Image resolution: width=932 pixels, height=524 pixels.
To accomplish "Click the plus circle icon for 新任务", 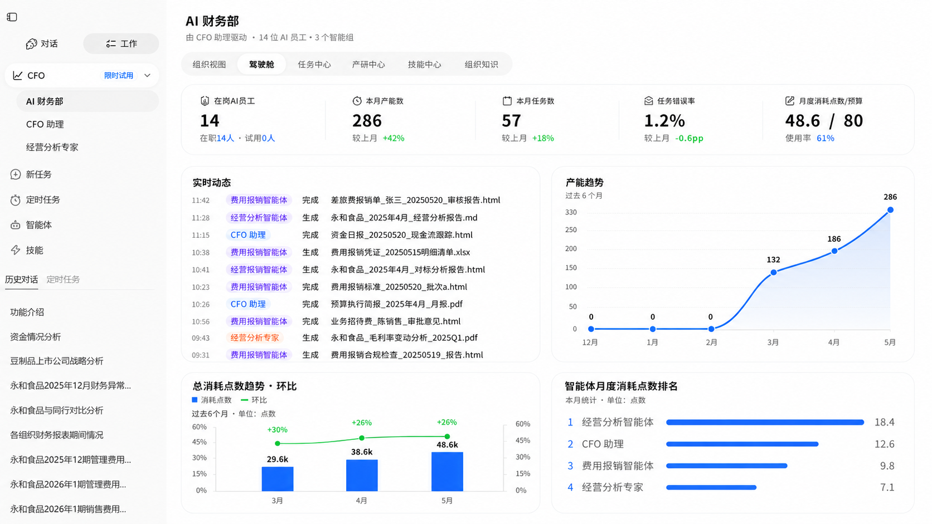I will pyautogui.click(x=16, y=174).
